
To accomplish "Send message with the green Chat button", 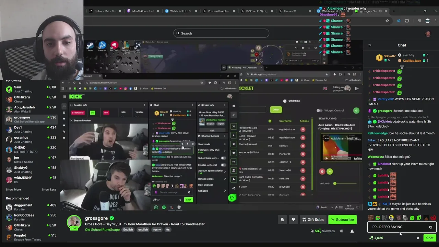I will pyautogui.click(x=430, y=238).
